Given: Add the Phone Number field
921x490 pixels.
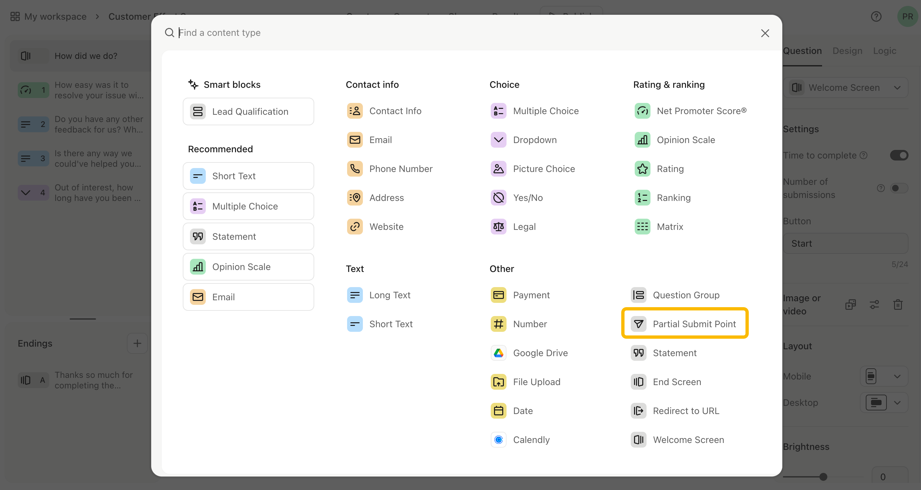Looking at the screenshot, I should coord(390,169).
